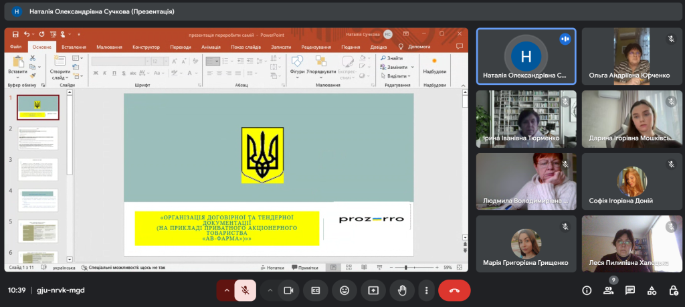Expand audio settings arrow beside microphone

coord(226,290)
